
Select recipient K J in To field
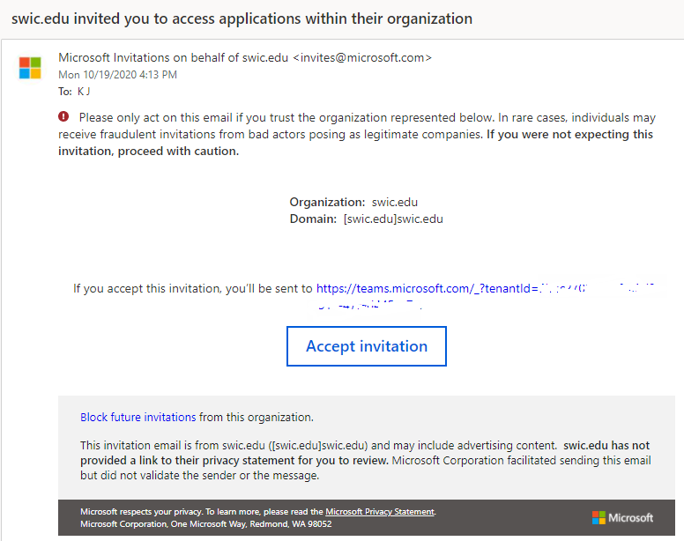click(85, 91)
